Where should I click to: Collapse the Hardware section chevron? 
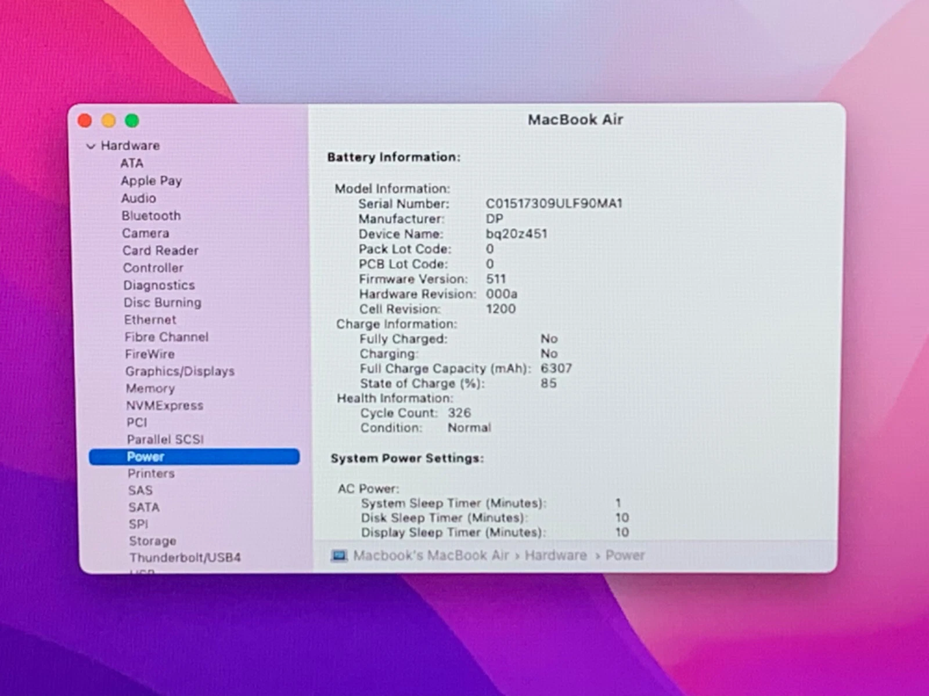click(x=91, y=146)
